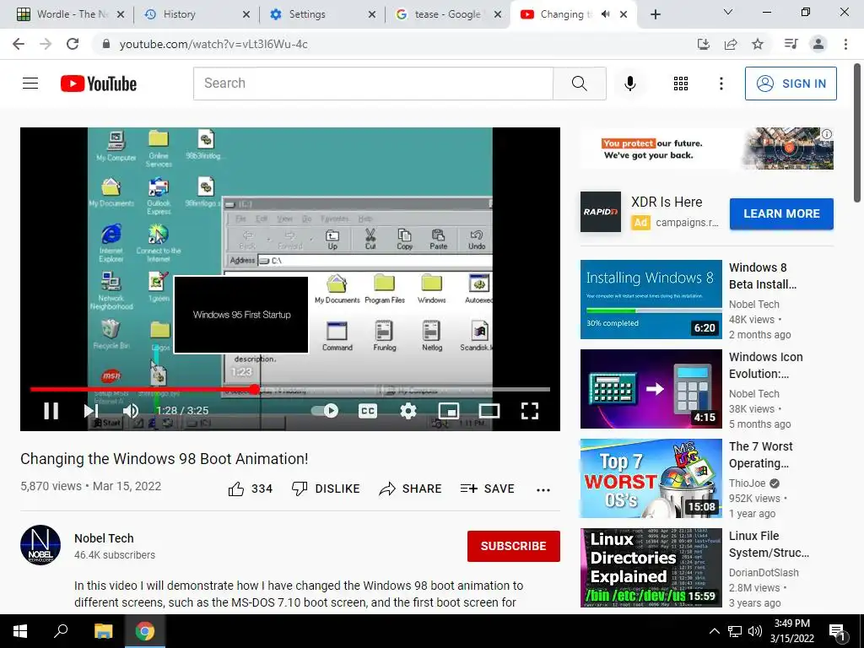Share this page icon

[x=731, y=44]
